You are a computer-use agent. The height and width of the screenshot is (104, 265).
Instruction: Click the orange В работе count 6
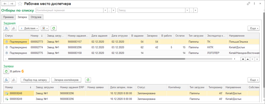[x=23, y=71]
